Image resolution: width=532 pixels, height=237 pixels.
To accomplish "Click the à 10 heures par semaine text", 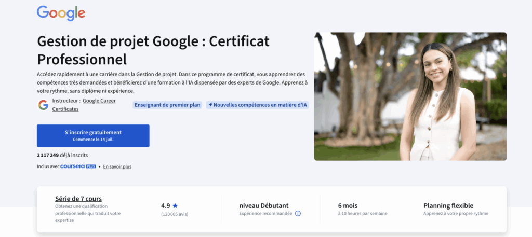I will click(x=363, y=213).
